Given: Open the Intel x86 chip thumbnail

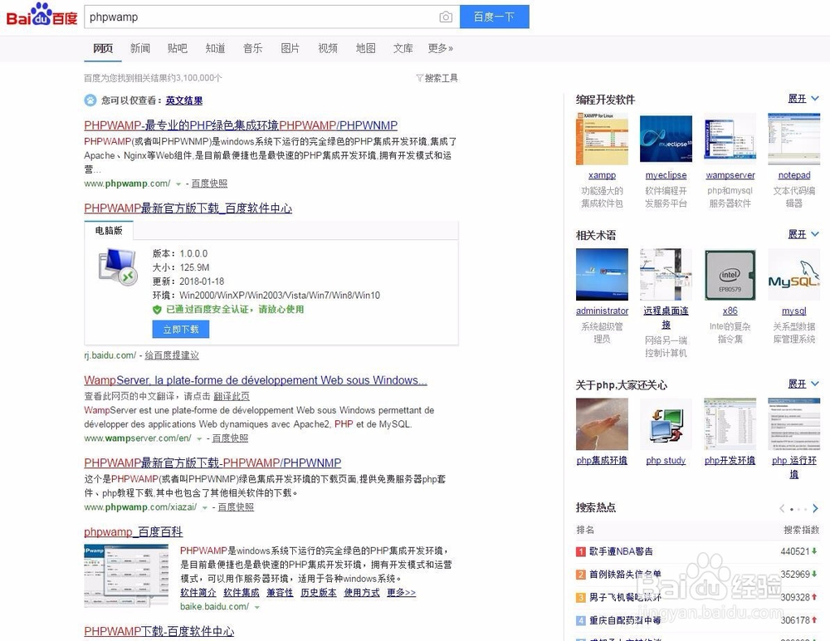Looking at the screenshot, I should click(730, 274).
